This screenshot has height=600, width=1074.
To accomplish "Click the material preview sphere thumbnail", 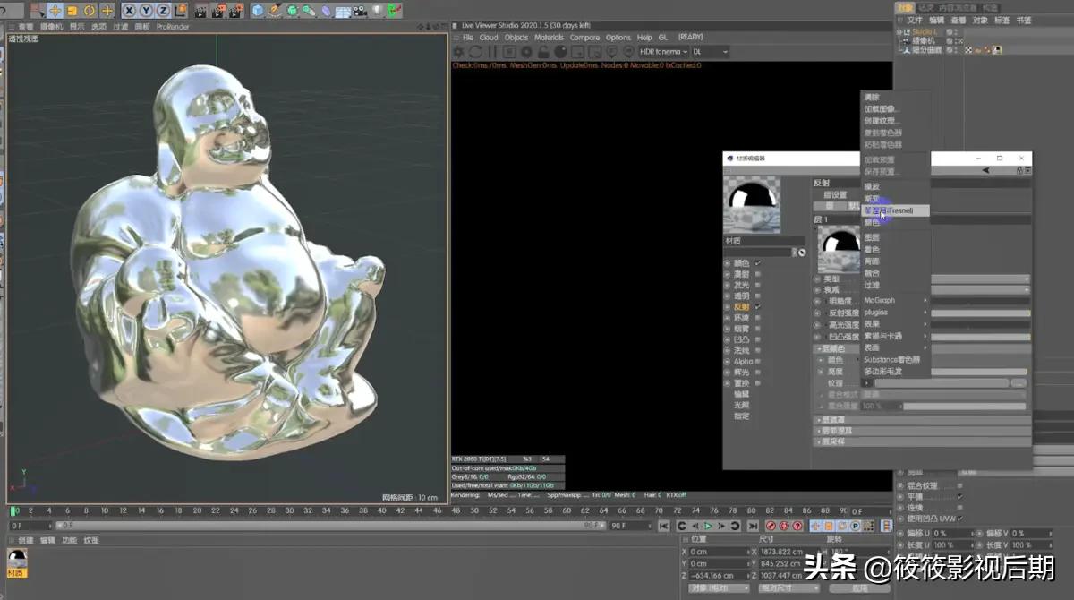I will 752,204.
